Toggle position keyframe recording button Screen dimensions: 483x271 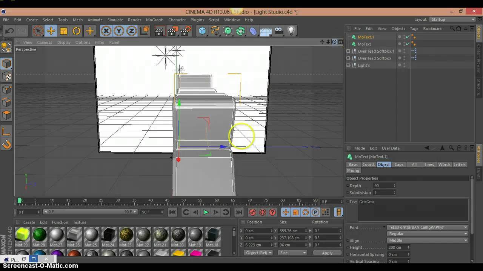[286, 212]
